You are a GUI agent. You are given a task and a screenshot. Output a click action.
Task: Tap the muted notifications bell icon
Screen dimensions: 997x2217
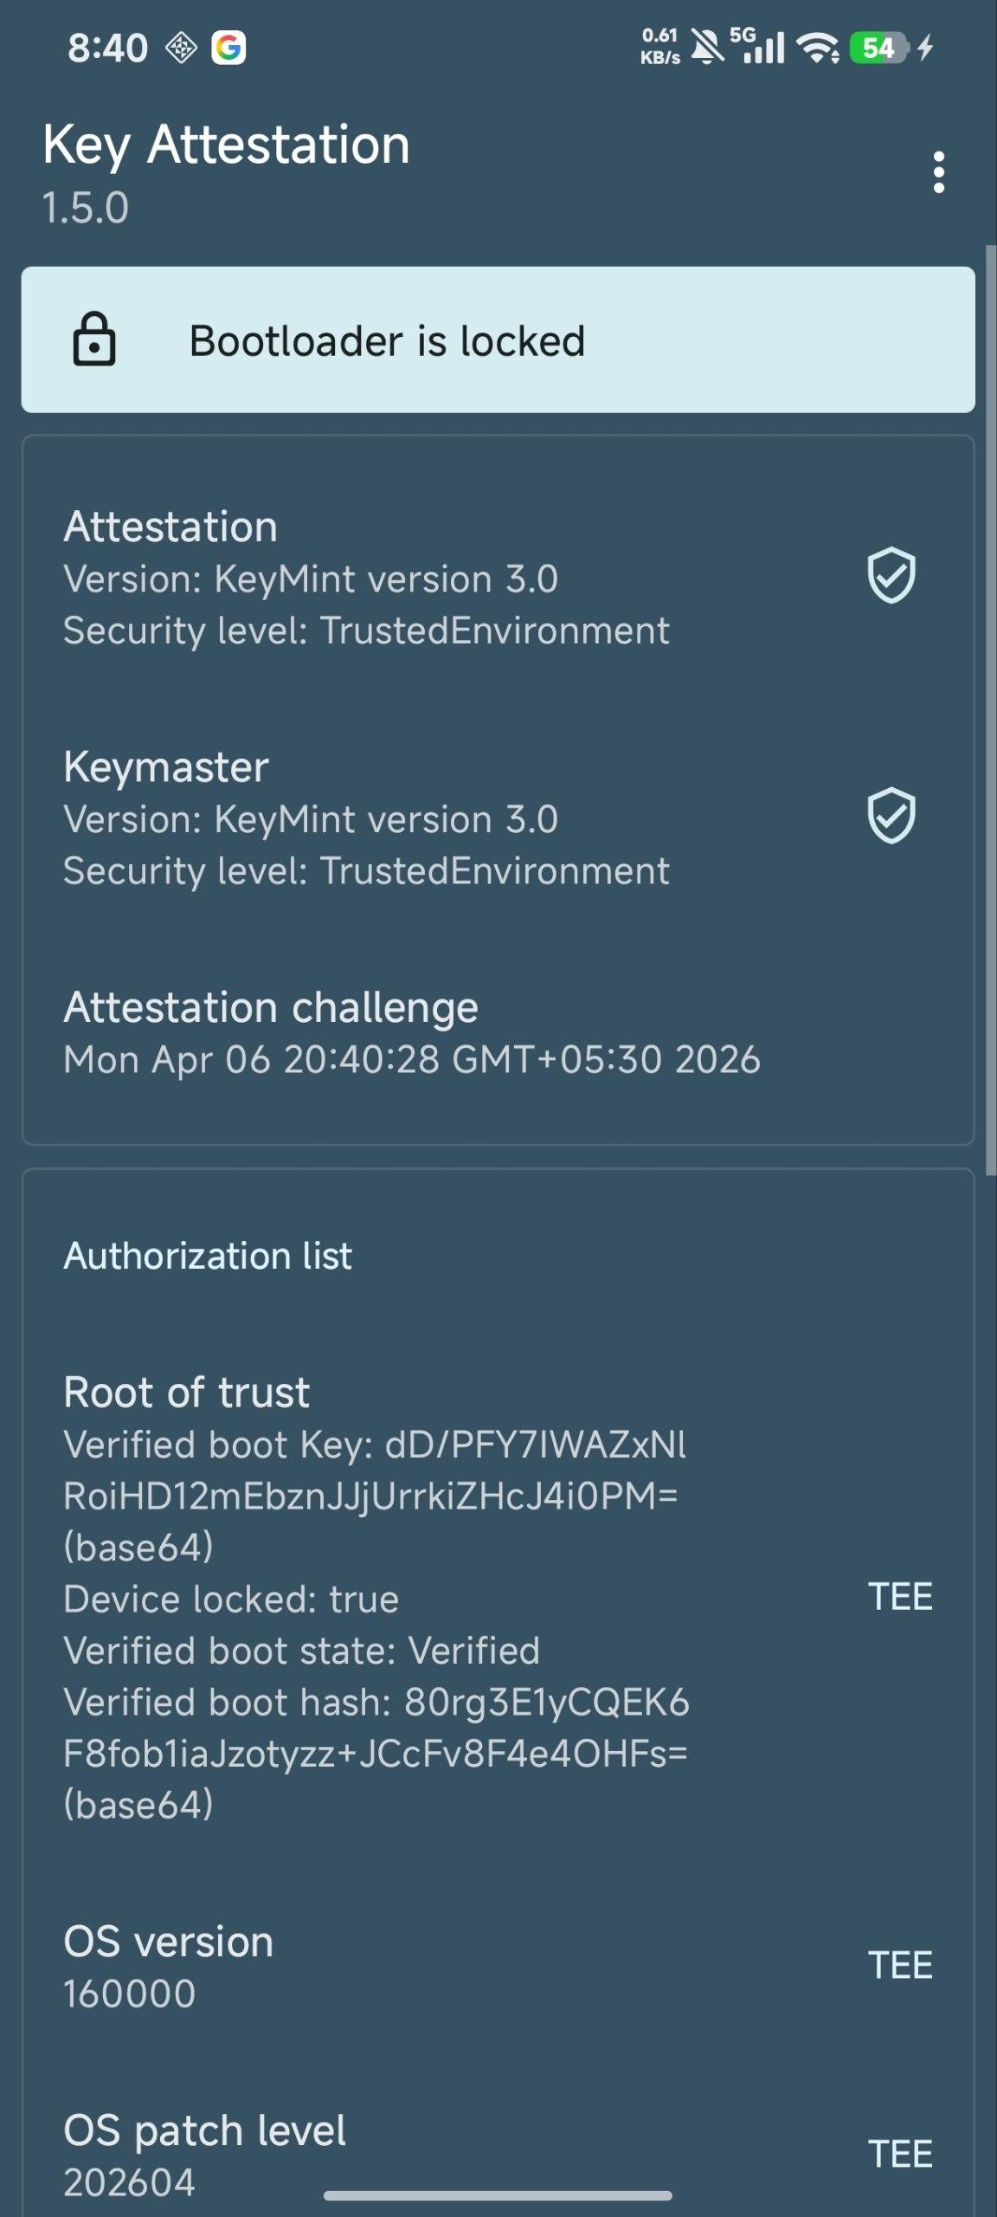tap(708, 48)
